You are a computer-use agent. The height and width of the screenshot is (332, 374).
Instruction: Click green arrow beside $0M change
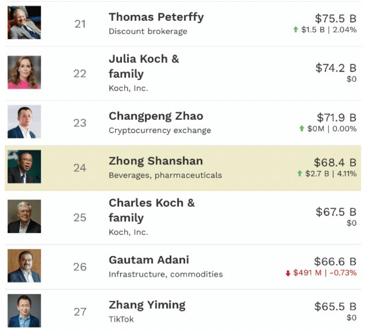(302, 129)
